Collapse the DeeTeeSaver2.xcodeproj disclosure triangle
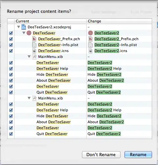 click(x=18, y=27)
